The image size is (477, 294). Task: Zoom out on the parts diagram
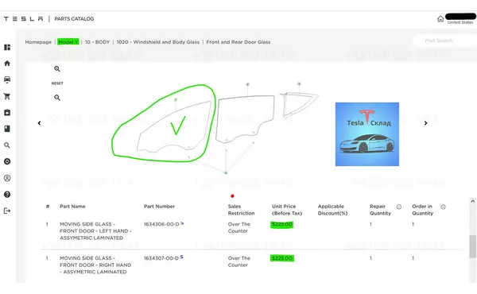pos(57,98)
